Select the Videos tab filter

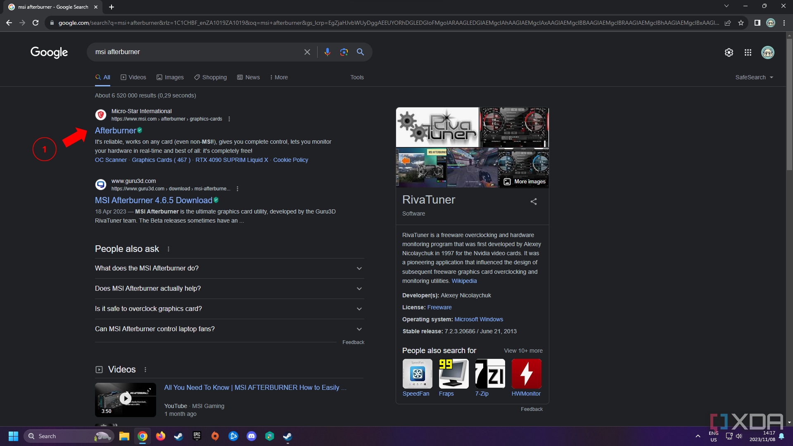[137, 77]
